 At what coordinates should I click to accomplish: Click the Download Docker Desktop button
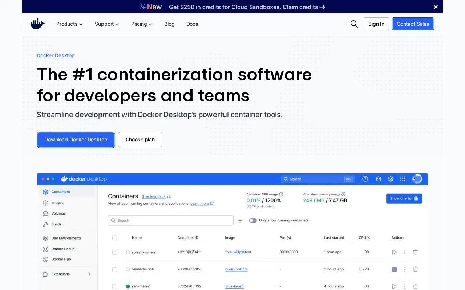pos(76,140)
